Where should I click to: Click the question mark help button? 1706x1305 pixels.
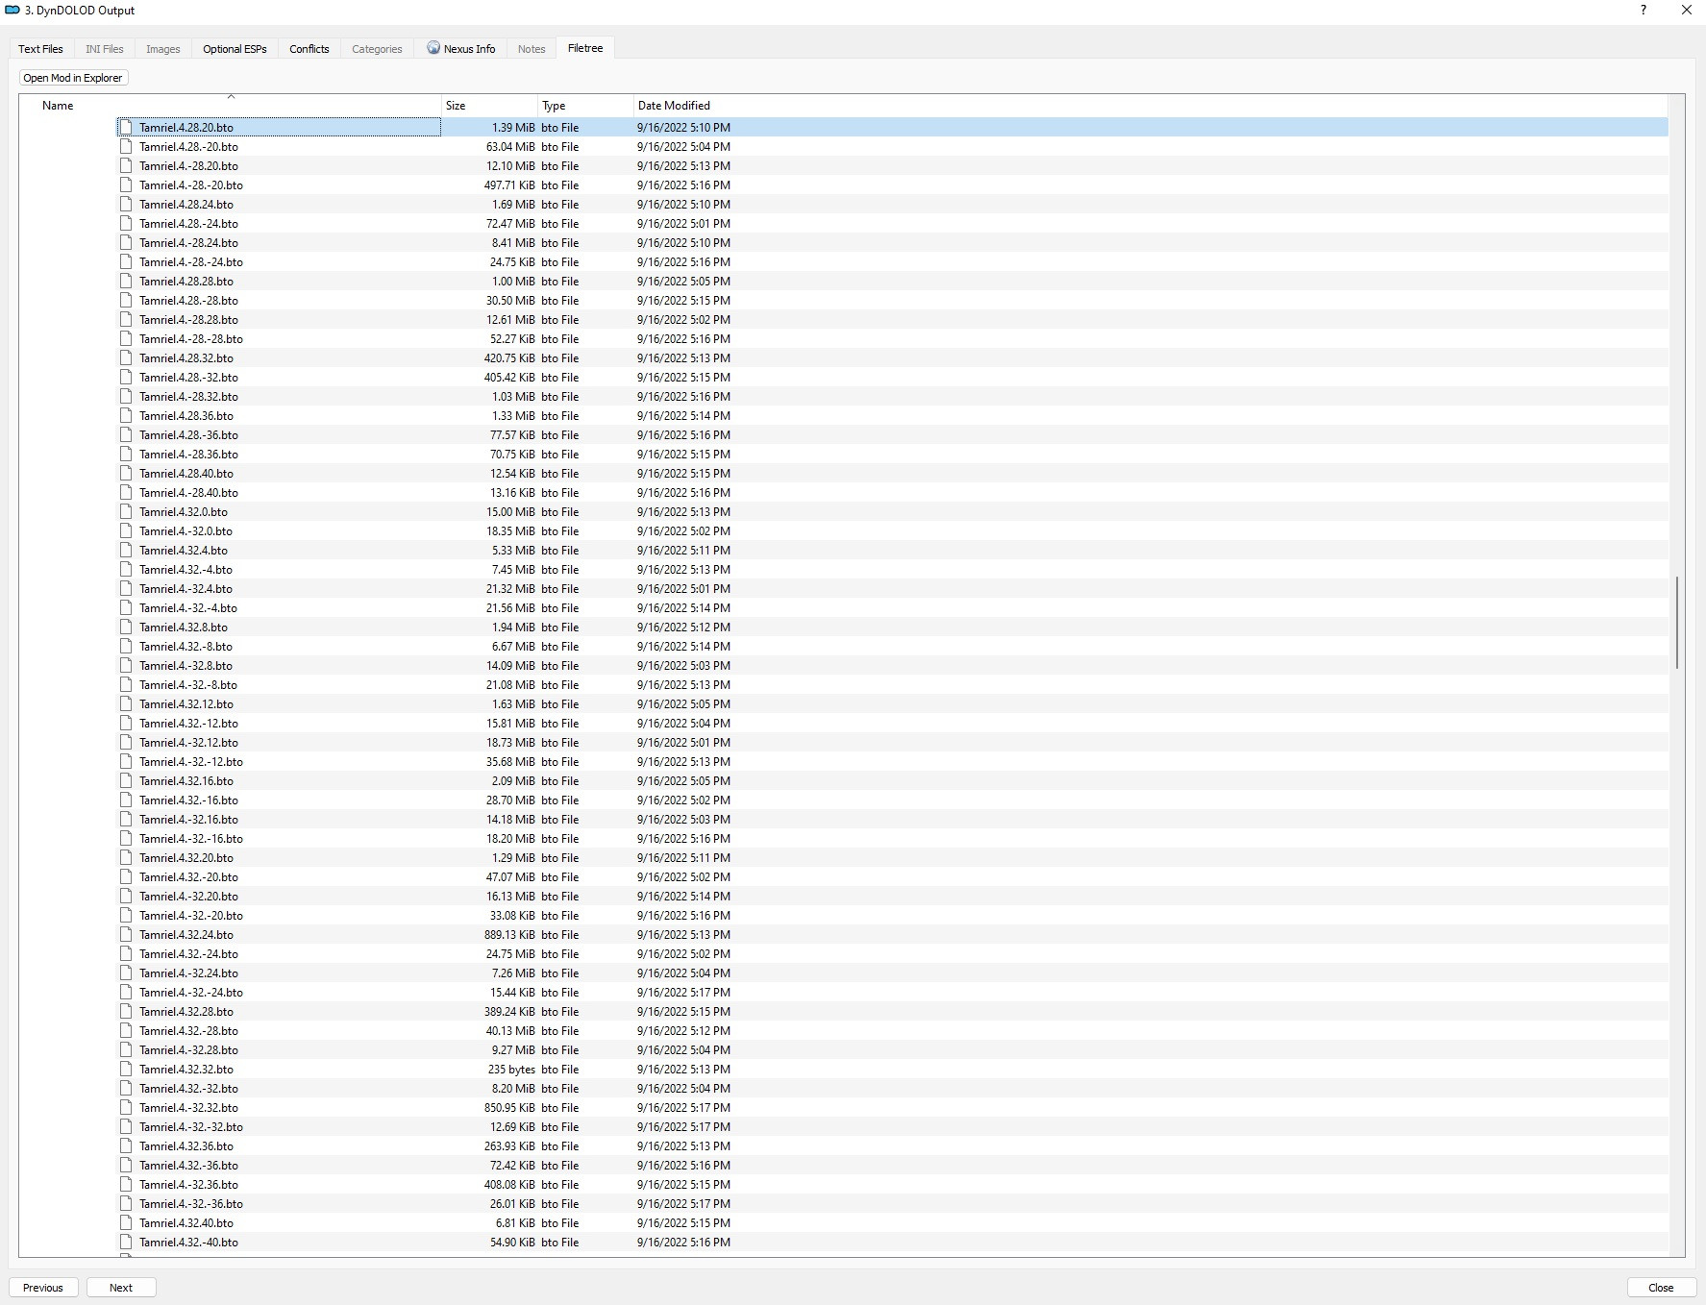click(x=1643, y=10)
